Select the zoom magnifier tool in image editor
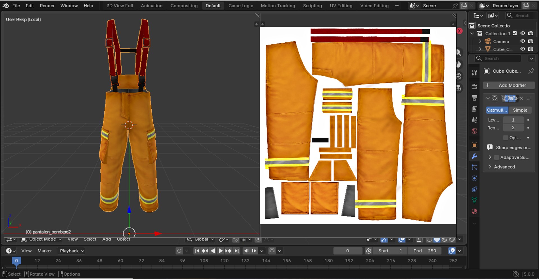This screenshot has height=279, width=539. tap(459, 52)
